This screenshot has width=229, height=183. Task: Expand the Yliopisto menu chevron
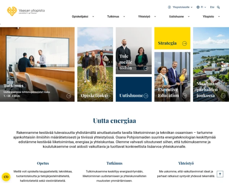pos(219,16)
